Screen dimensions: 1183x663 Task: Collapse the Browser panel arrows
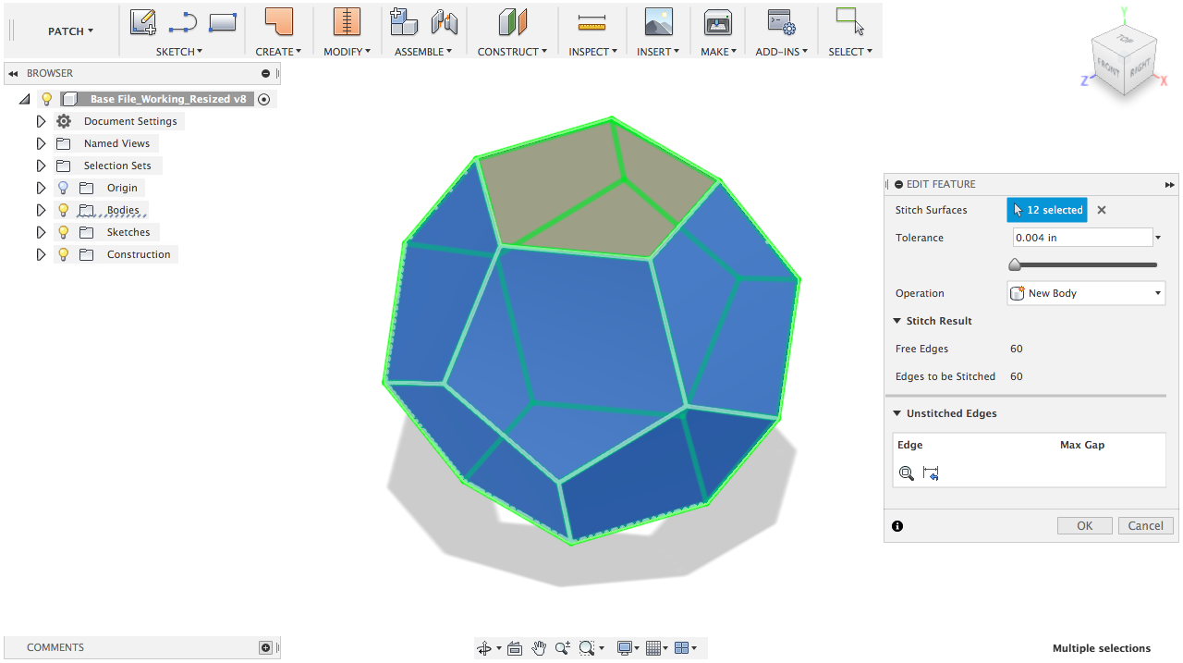pos(14,73)
